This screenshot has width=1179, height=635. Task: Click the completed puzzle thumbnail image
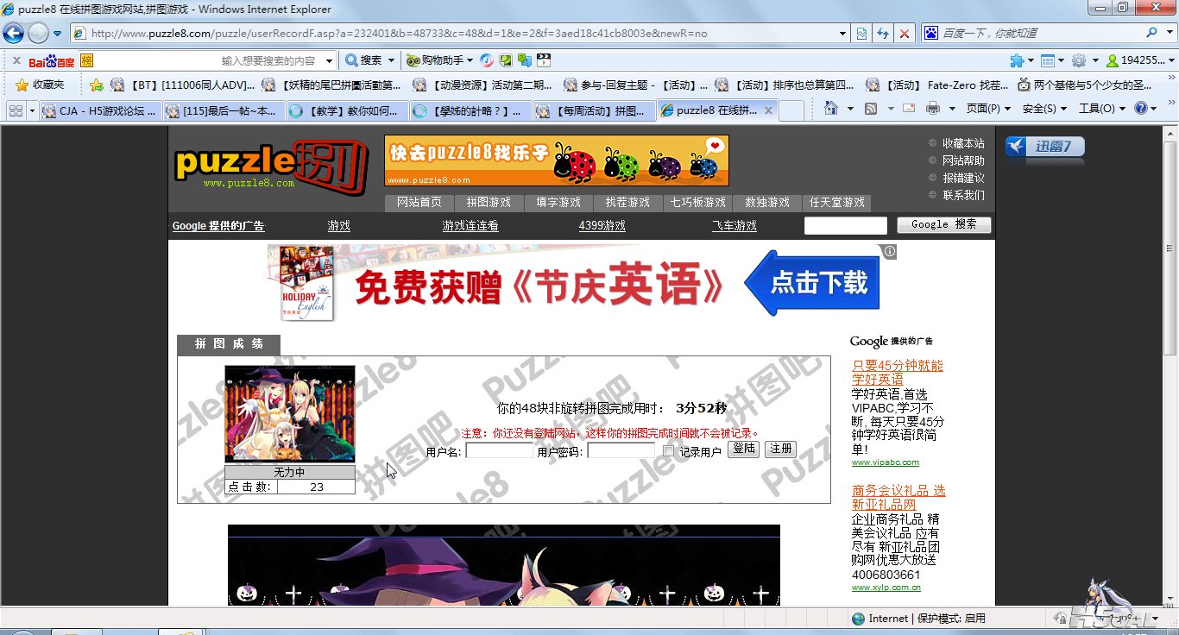(x=289, y=414)
